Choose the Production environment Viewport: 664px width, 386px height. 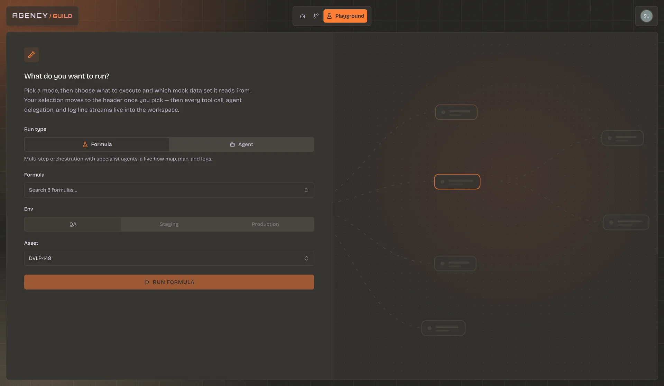tap(265, 224)
